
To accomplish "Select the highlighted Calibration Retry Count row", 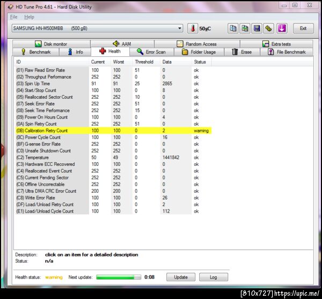I will pyautogui.click(x=113, y=130).
